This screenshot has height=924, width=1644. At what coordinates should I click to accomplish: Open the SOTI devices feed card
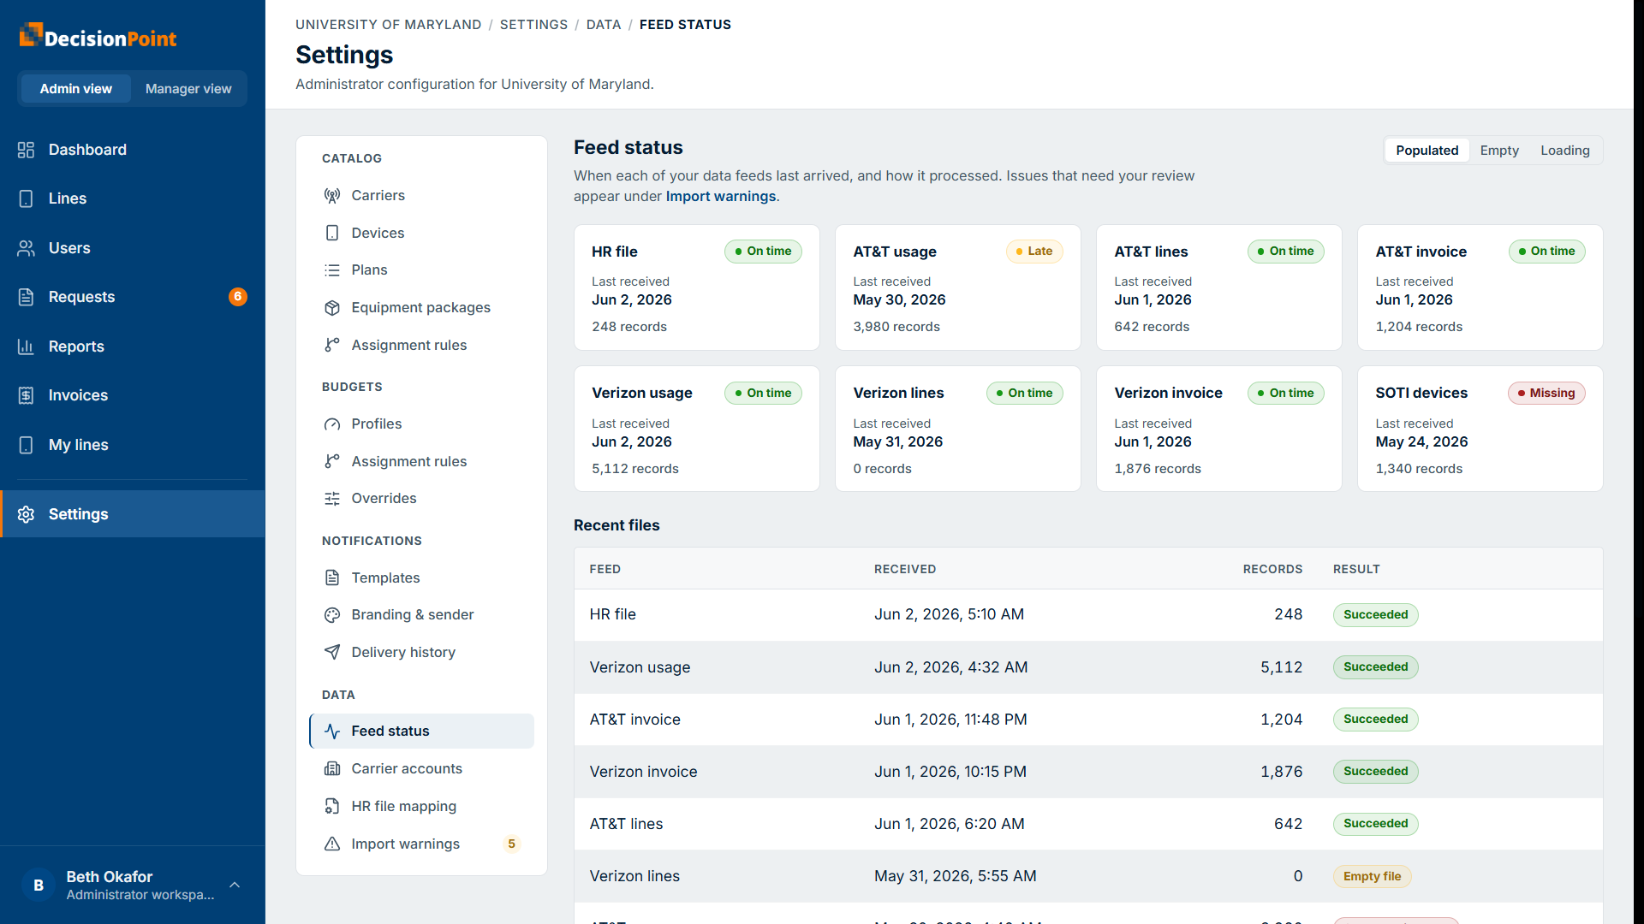coord(1480,429)
